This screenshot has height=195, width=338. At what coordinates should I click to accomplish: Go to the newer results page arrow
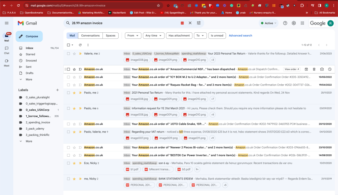(319, 45)
